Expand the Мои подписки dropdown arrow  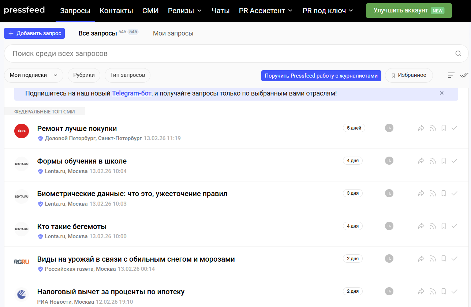(56, 75)
